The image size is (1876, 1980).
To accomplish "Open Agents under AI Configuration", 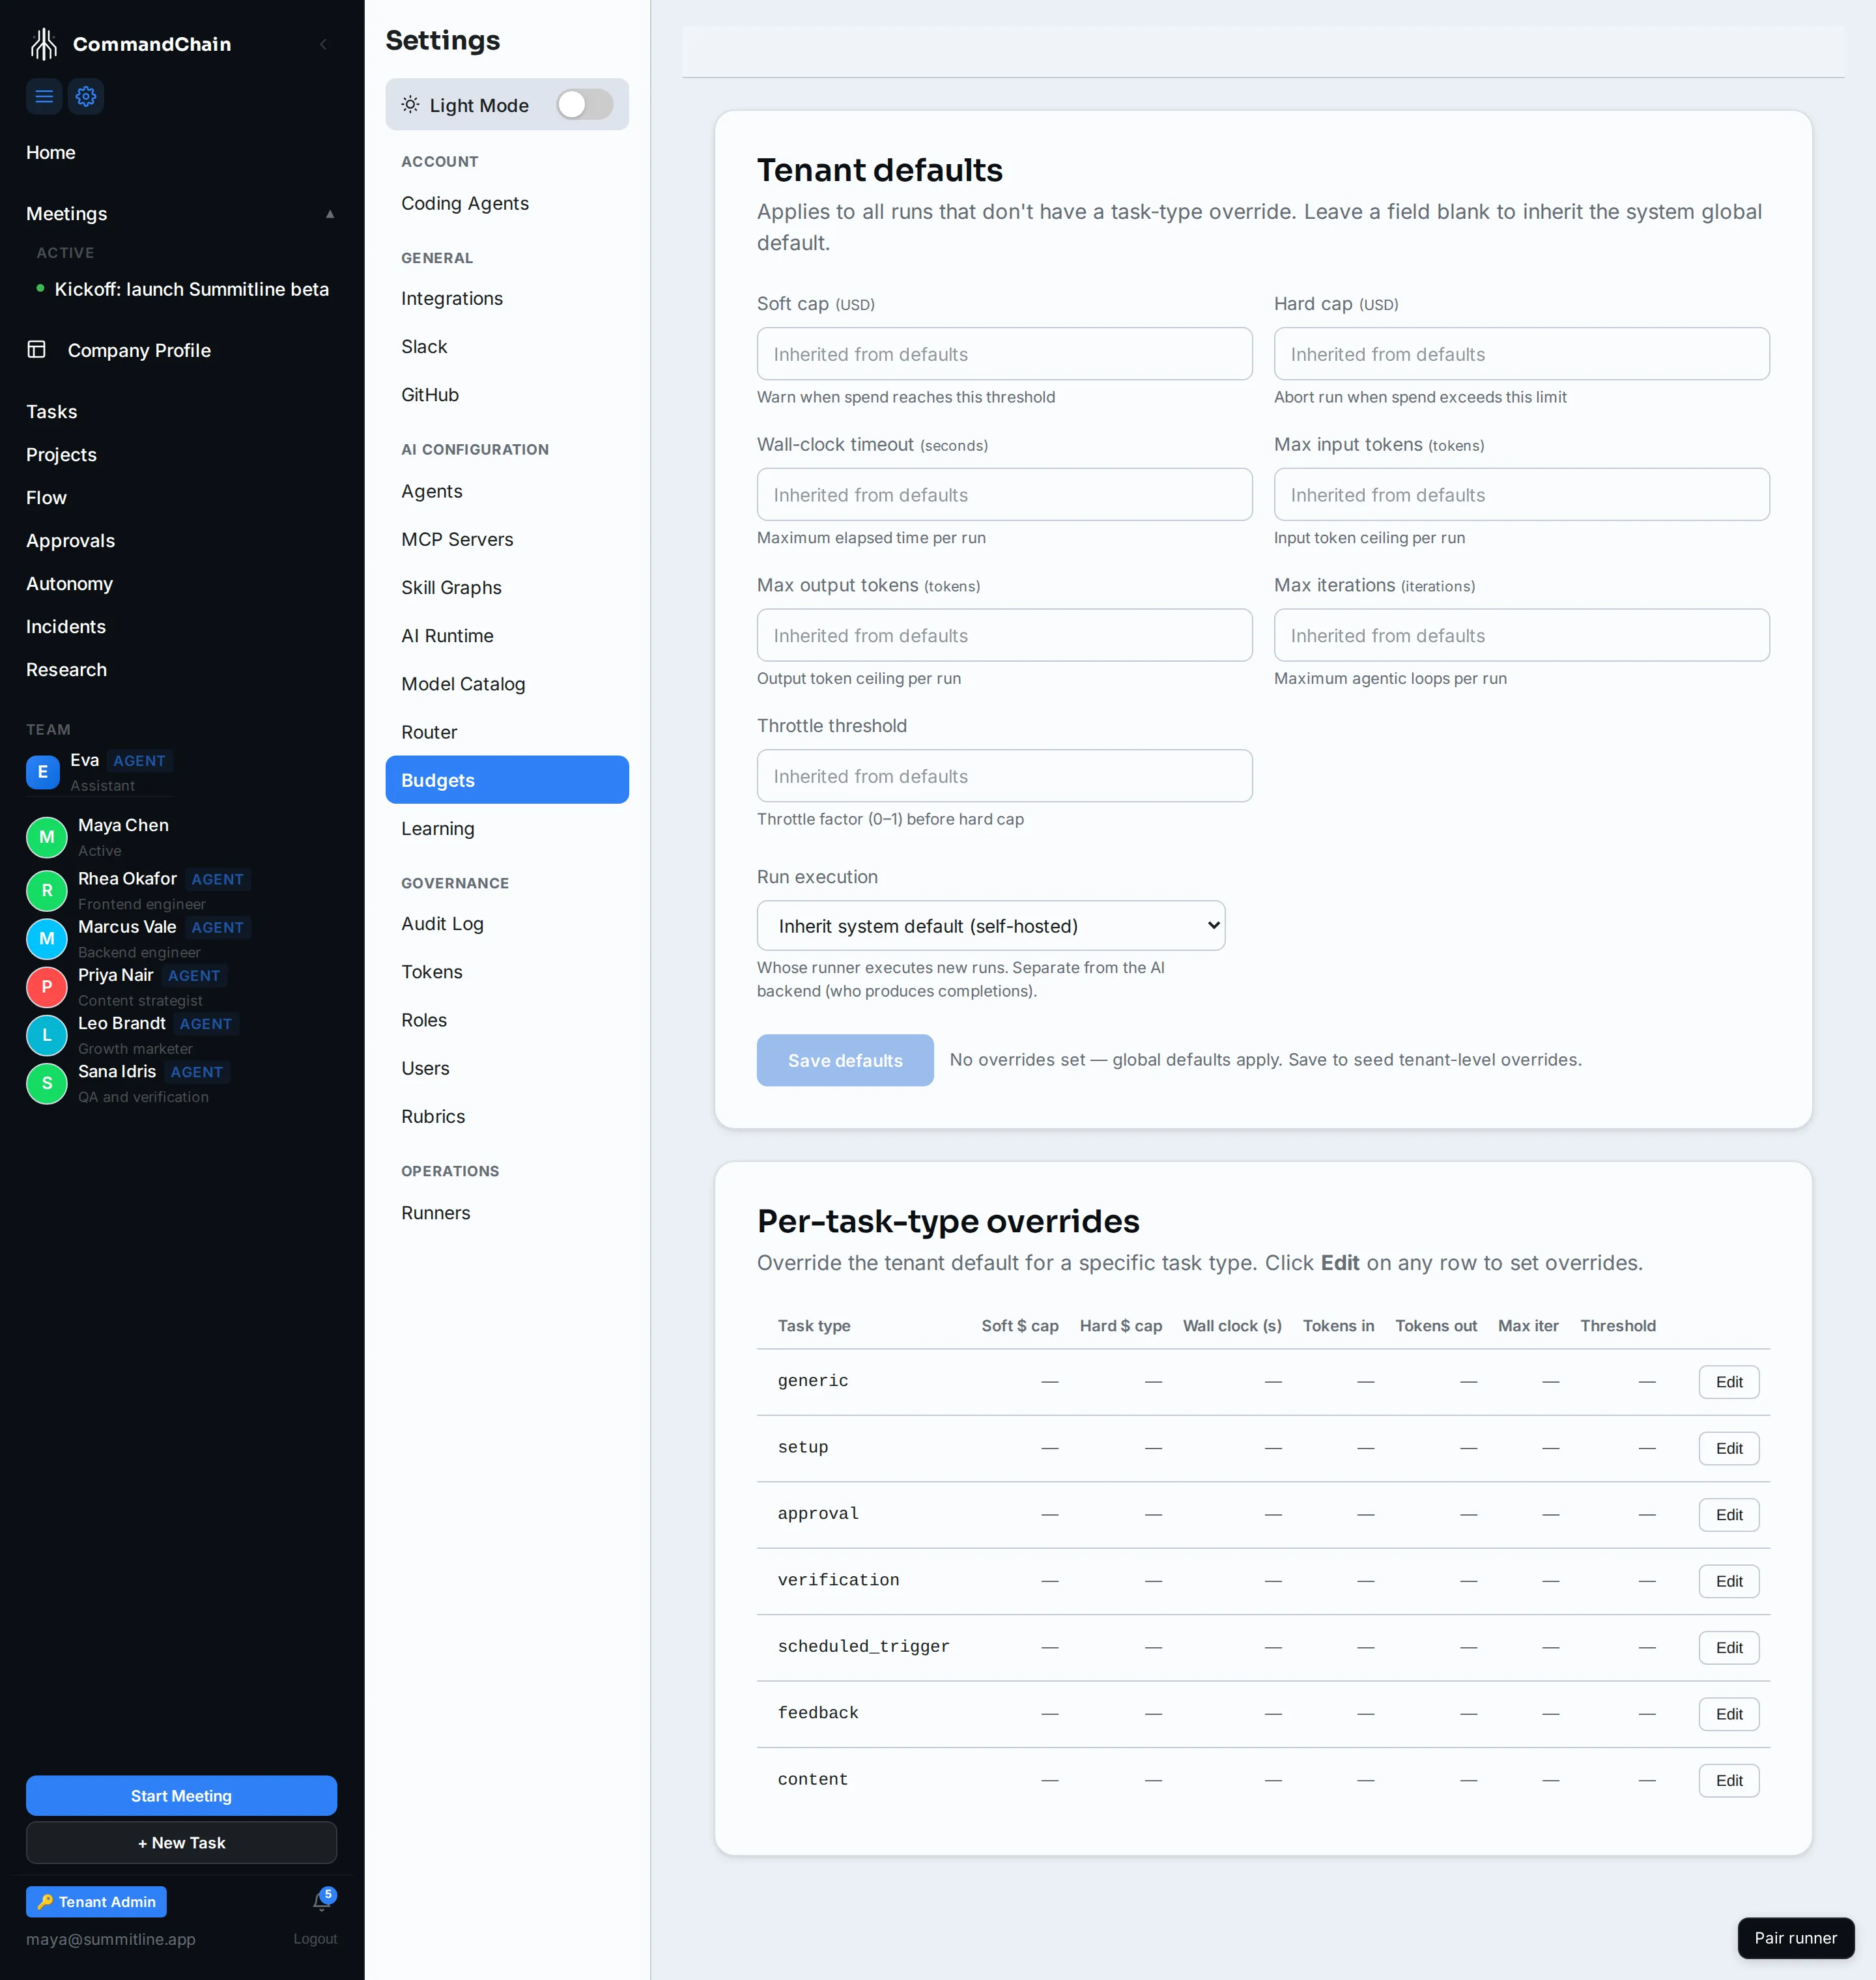I will [x=507, y=491].
